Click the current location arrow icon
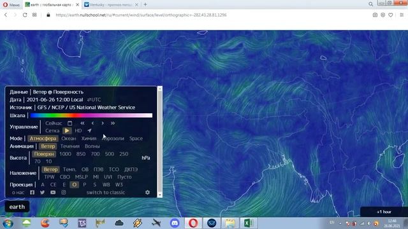The width and height of the screenshot is (408, 229). point(89,130)
